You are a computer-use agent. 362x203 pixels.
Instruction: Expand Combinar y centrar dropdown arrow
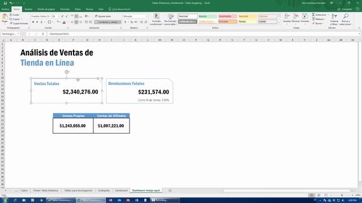coord(120,22)
